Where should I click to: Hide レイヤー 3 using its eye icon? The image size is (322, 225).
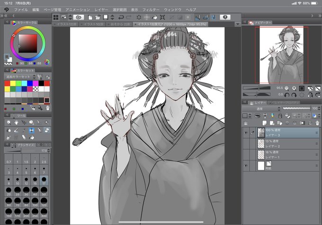pos(246,133)
